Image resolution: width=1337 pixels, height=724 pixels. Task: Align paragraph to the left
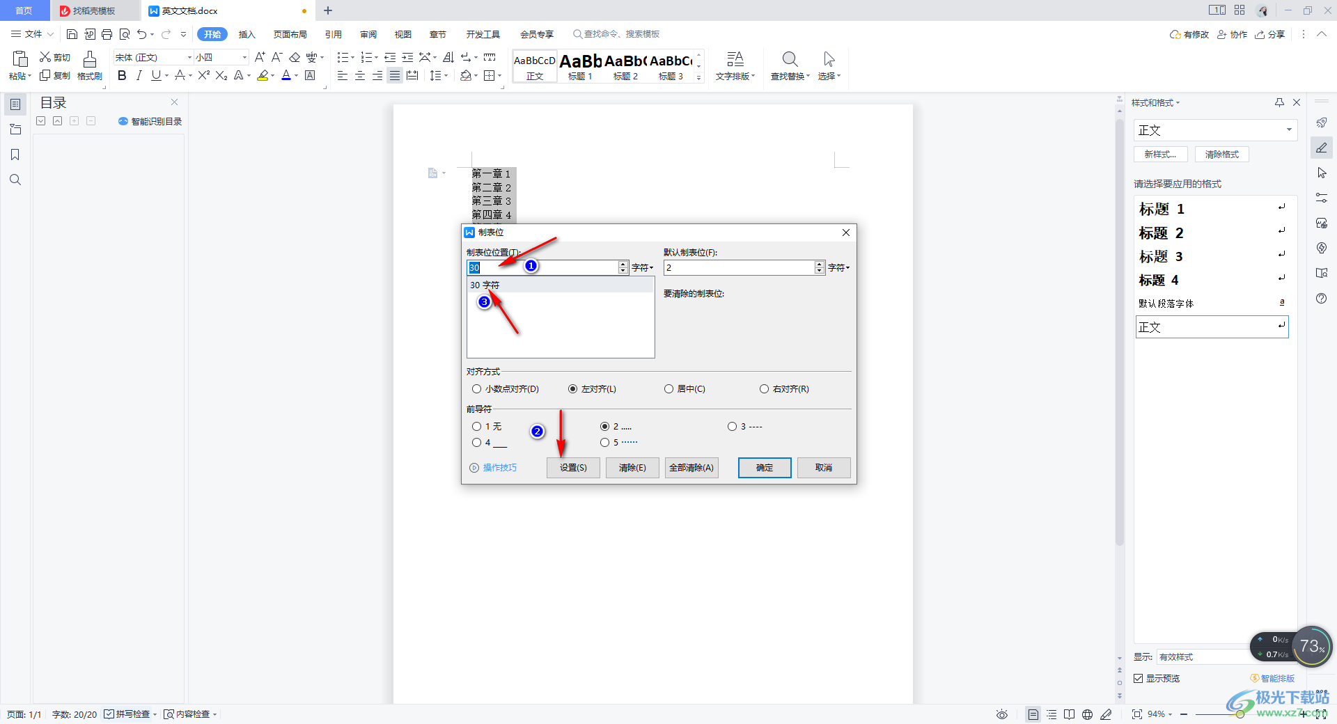tap(343, 75)
